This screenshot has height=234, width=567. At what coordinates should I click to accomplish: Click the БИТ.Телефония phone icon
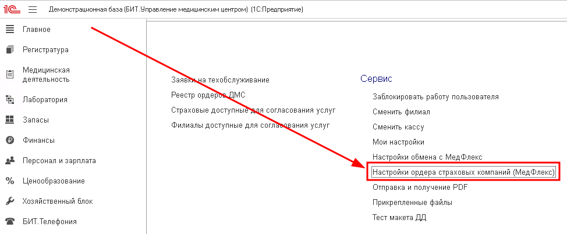(10, 221)
